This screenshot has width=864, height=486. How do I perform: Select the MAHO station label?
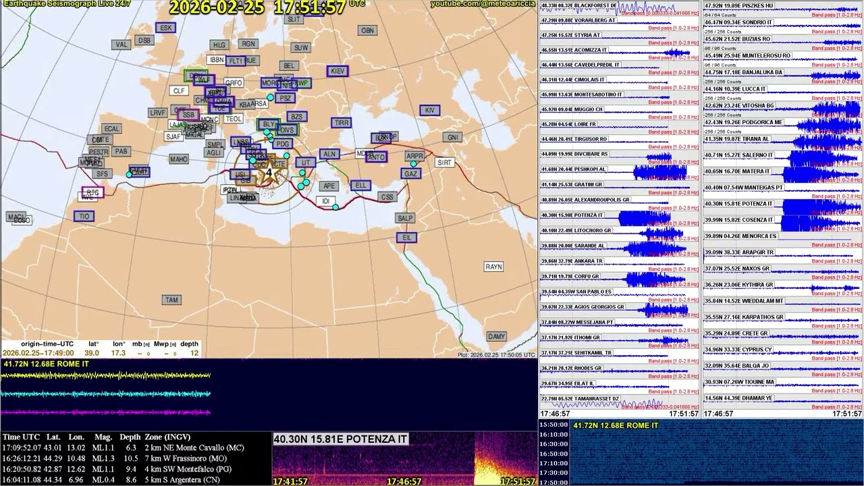coord(179,159)
